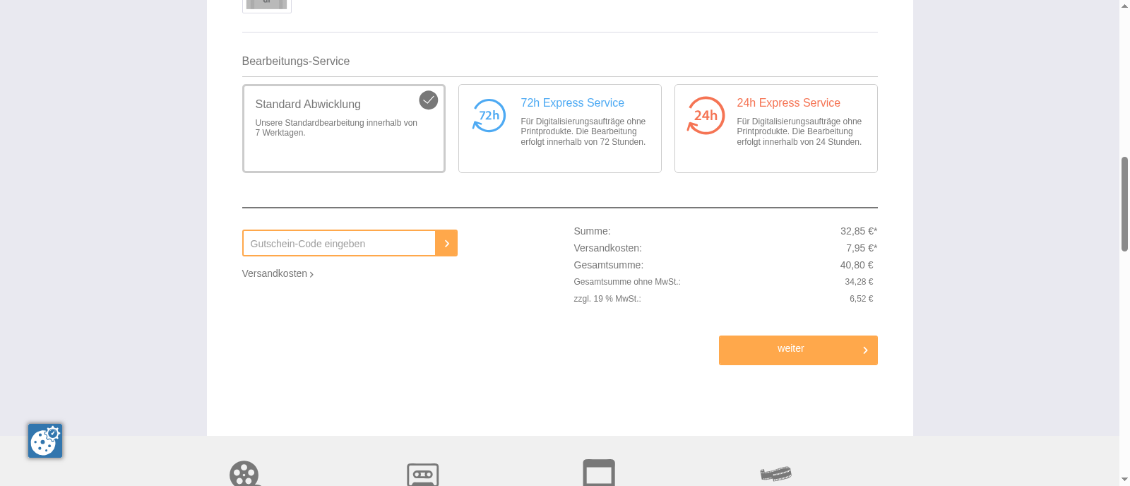The height and width of the screenshot is (486, 1130).
Task: Click the Versandkosten amount 7,95 €
Action: pos(862,248)
